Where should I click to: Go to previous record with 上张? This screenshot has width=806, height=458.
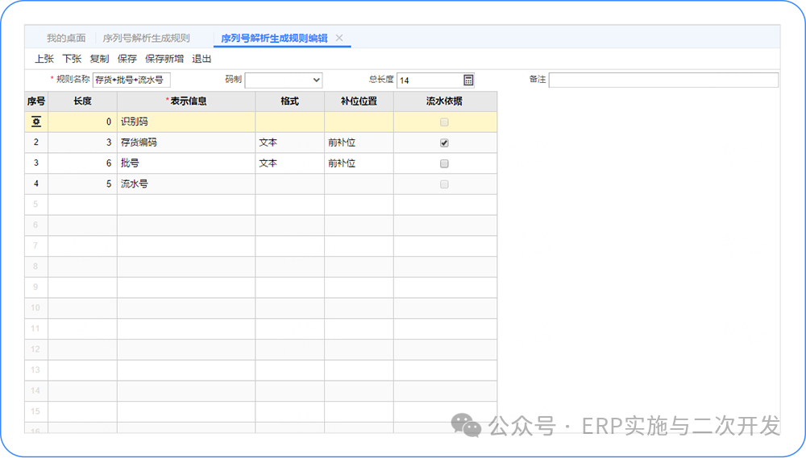coord(44,59)
